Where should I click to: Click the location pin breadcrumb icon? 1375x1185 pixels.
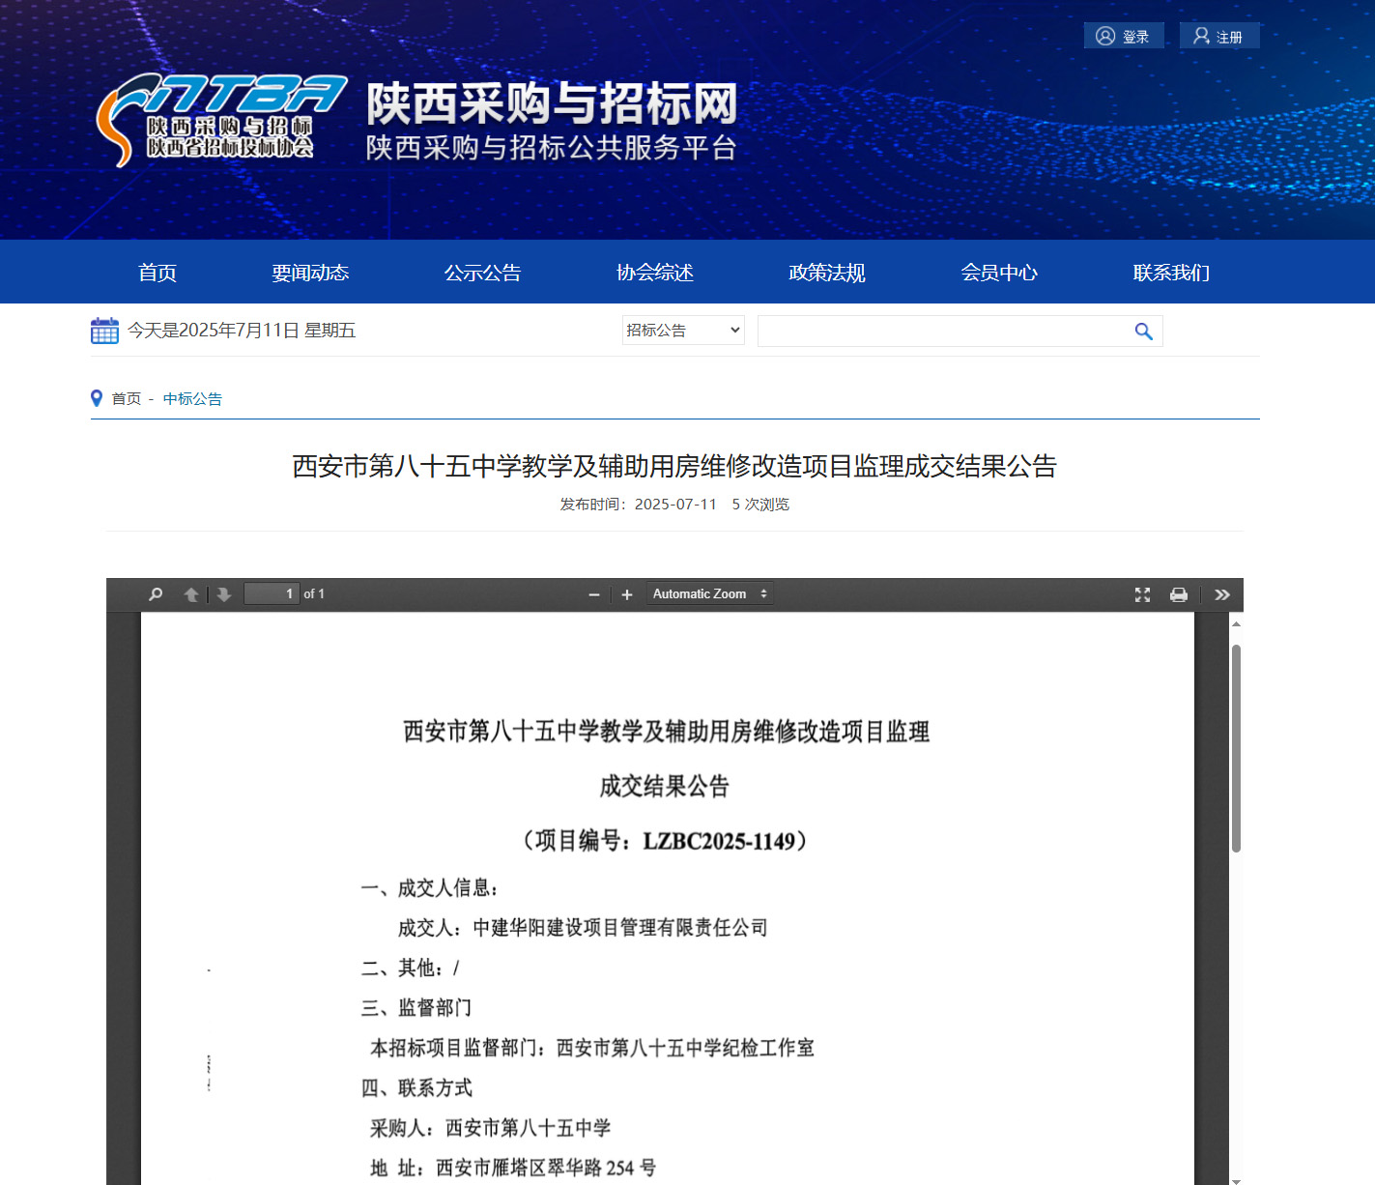(x=97, y=398)
